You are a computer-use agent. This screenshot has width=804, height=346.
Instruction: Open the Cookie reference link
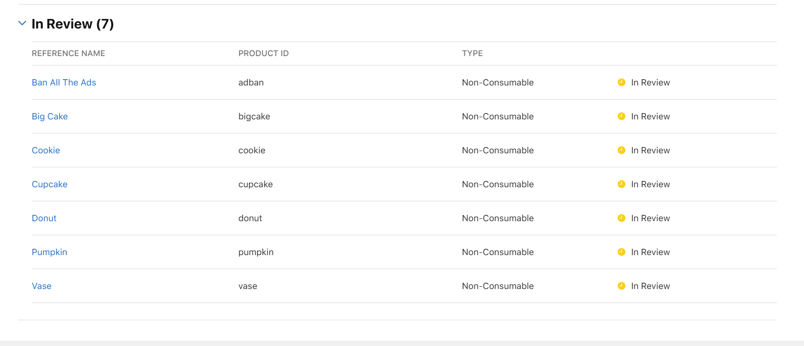click(x=46, y=150)
